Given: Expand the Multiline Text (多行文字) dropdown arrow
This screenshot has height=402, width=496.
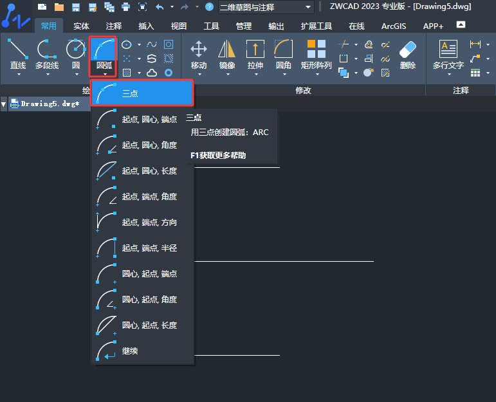Looking at the screenshot, I should (x=449, y=75).
